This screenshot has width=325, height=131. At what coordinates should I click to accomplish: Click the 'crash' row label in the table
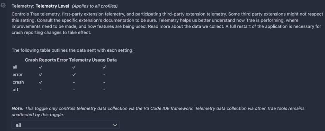(18, 82)
